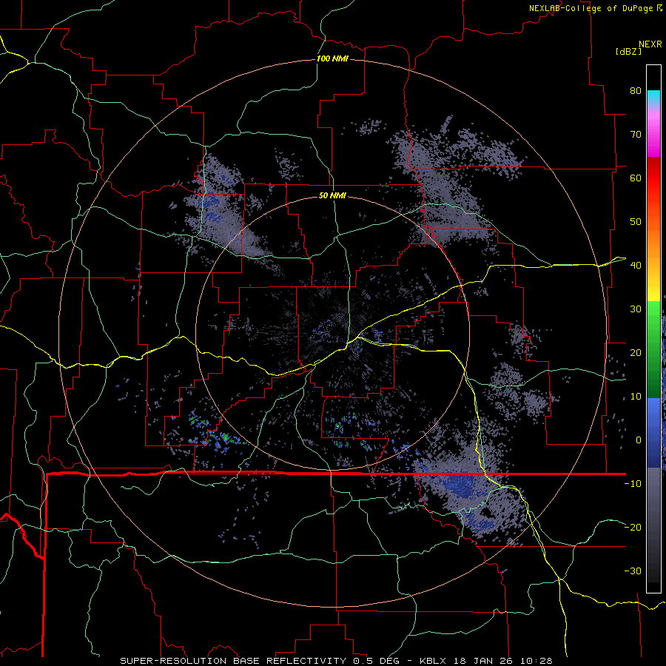Click the 80 value on the dBZ scale

pyautogui.click(x=636, y=91)
